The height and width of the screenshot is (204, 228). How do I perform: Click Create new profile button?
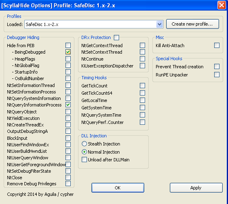pos(193,24)
